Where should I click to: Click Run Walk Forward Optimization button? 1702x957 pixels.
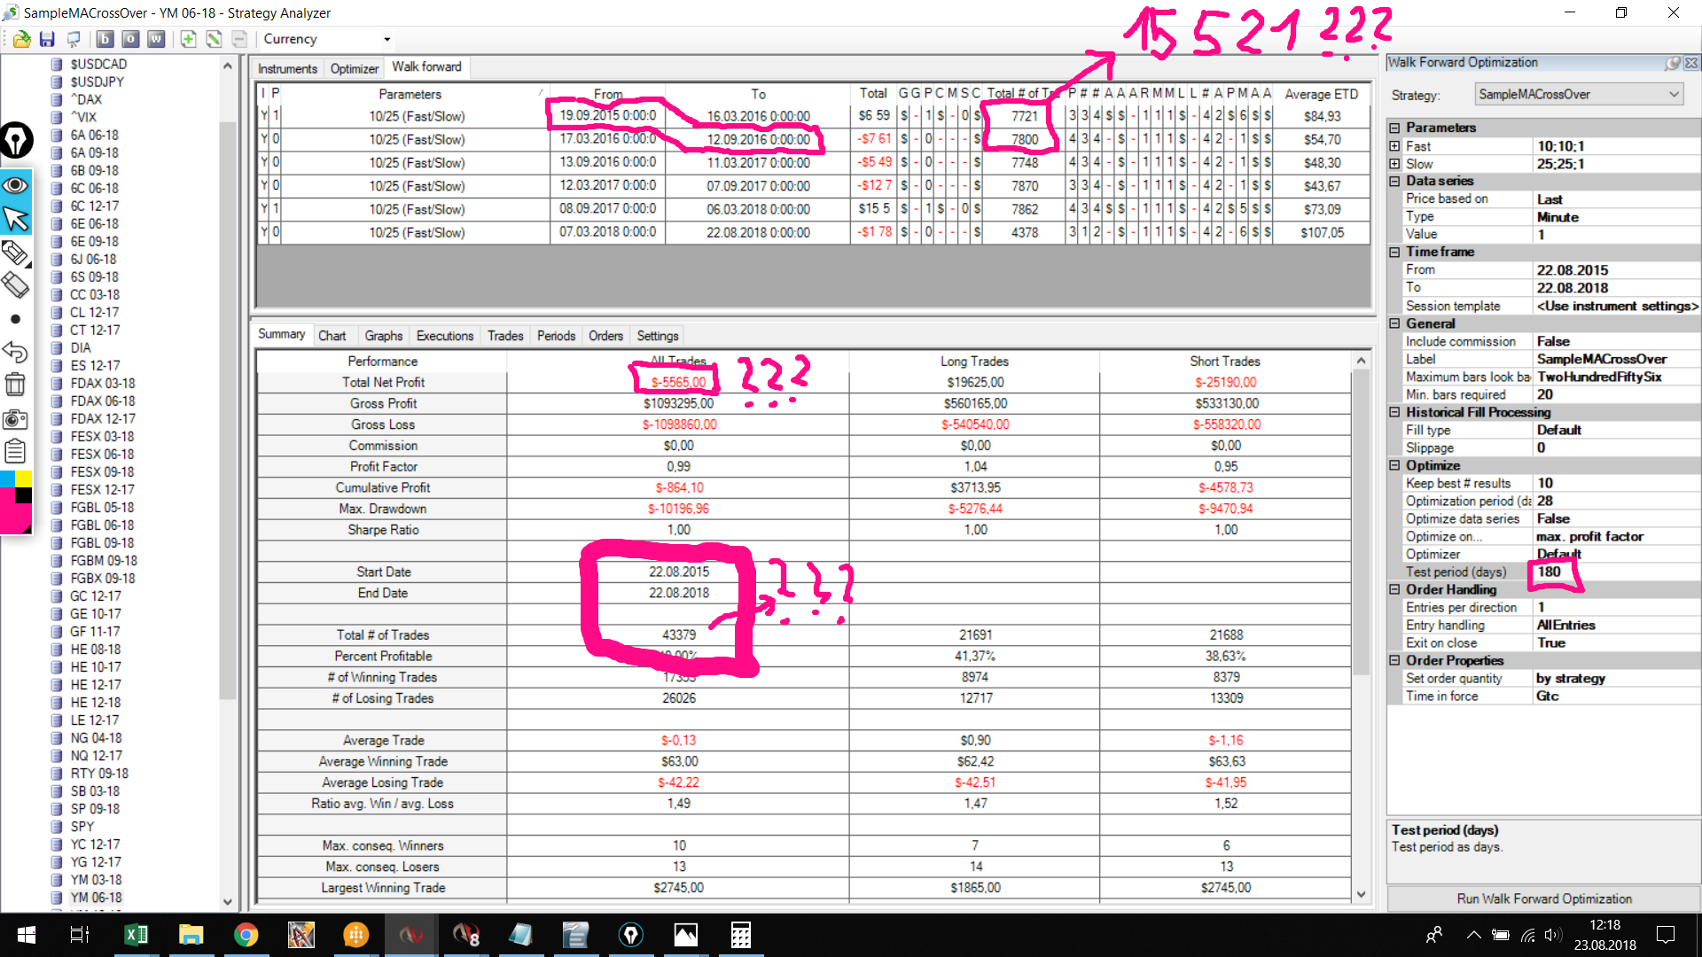tap(1543, 899)
